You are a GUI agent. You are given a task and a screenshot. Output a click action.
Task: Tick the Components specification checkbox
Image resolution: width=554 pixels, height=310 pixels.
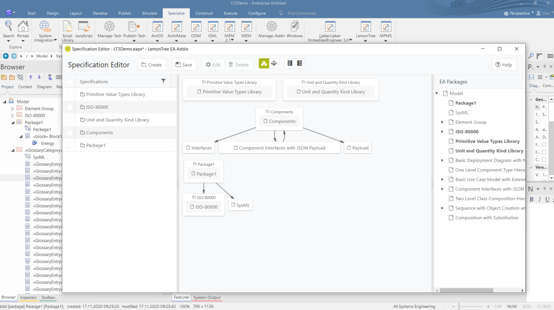pos(70,133)
